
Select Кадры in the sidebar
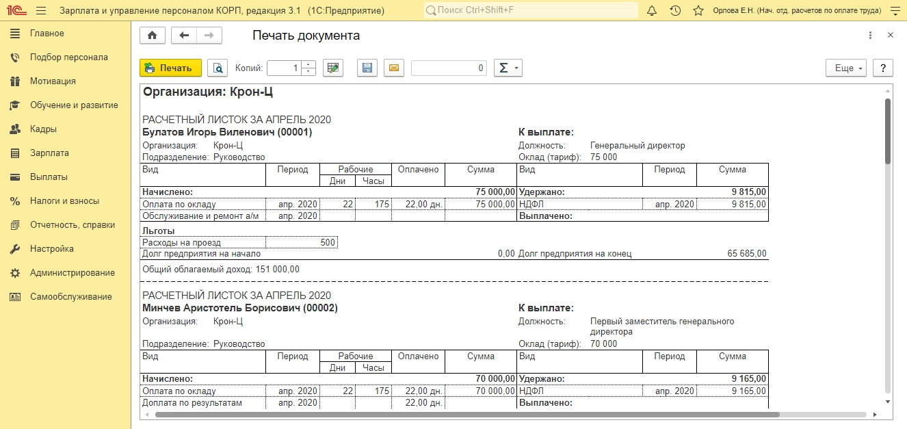[x=43, y=129]
